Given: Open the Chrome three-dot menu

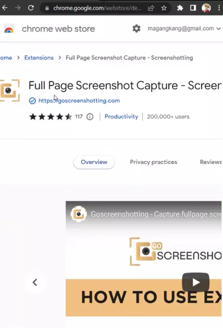Looking at the screenshot, I should 219,8.
